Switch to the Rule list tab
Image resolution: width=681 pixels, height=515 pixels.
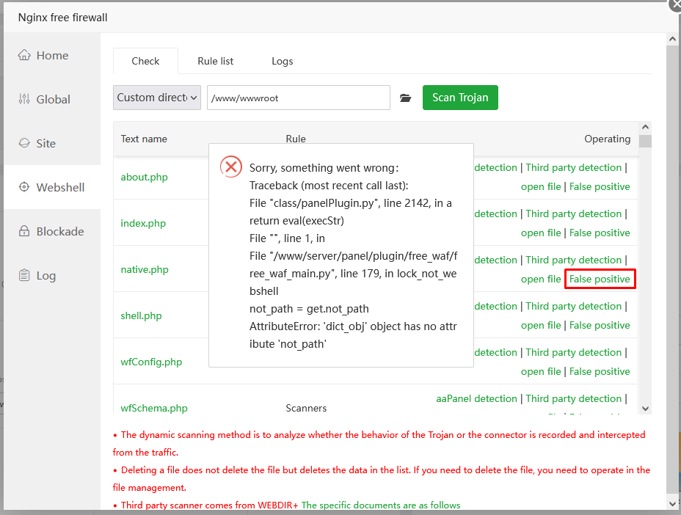point(216,61)
